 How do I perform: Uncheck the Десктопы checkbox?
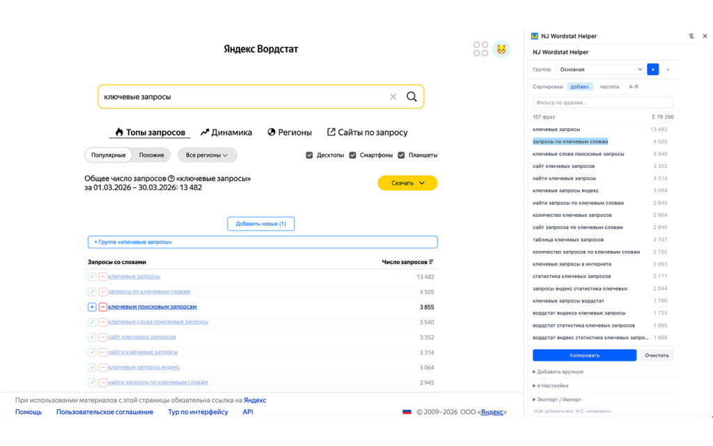point(309,155)
